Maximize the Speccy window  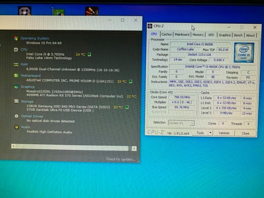123,20
